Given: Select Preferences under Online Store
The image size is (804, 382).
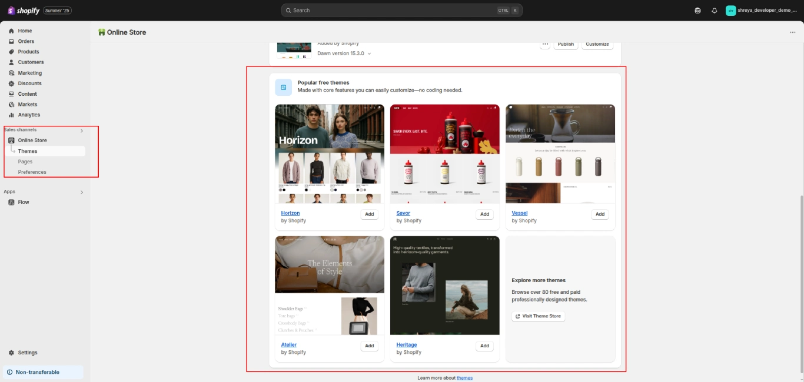Looking at the screenshot, I should [32, 172].
